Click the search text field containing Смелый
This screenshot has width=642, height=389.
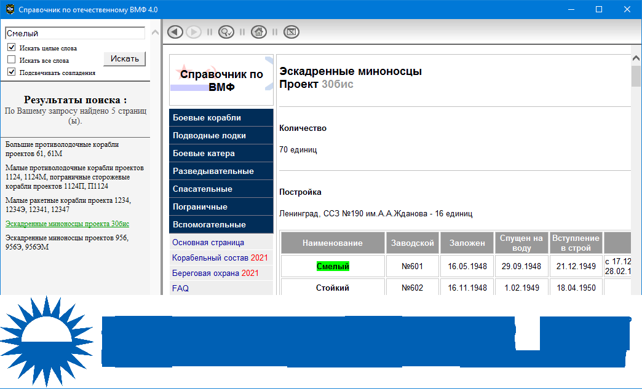point(74,34)
